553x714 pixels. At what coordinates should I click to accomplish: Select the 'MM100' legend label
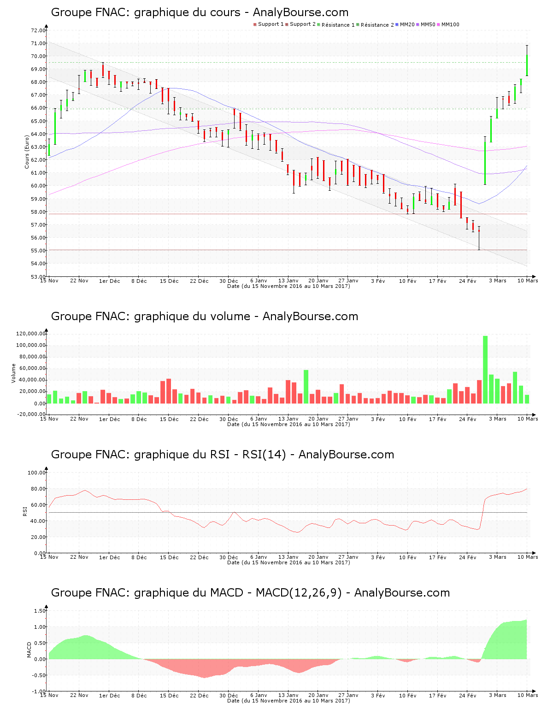(450, 24)
